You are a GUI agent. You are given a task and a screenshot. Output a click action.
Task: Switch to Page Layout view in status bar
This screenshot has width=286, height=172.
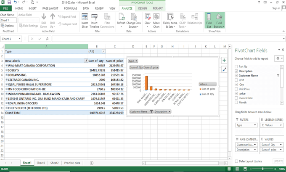click(x=237, y=169)
